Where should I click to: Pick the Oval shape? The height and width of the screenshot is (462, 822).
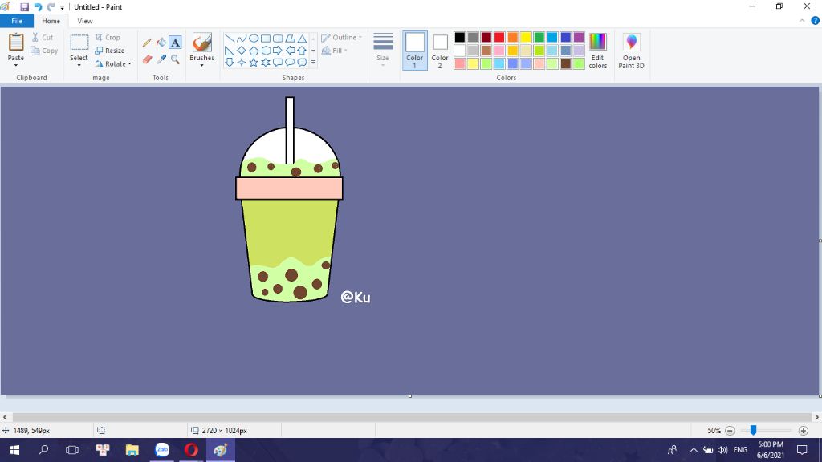point(254,38)
